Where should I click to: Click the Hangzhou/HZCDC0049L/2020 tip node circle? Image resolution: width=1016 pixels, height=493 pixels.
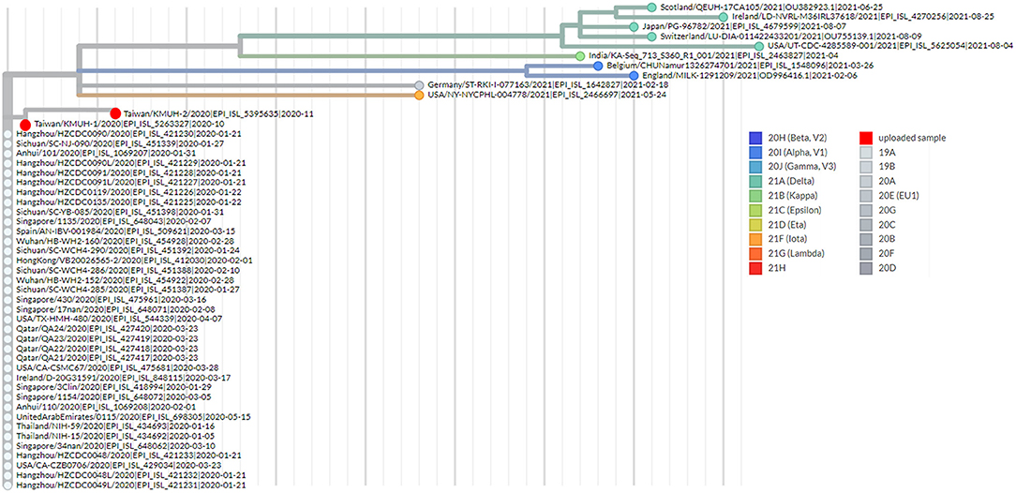pos(7,485)
